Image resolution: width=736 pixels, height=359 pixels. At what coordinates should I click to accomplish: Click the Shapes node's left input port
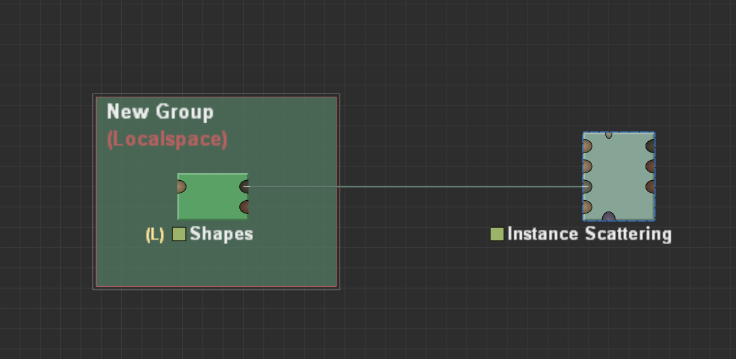[181, 187]
